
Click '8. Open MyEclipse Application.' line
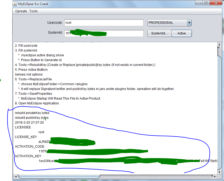[x=37, y=103]
